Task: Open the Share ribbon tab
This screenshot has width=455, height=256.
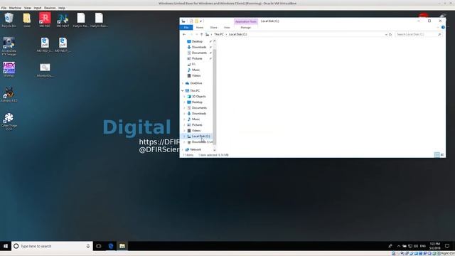Action: (213, 27)
